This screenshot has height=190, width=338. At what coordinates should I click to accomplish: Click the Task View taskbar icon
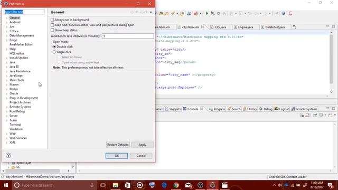[103, 185]
